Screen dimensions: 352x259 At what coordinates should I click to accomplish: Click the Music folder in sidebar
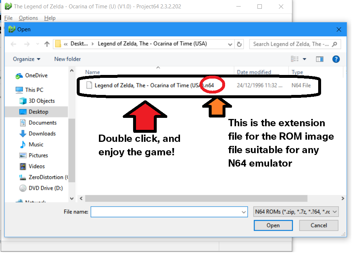(35, 144)
